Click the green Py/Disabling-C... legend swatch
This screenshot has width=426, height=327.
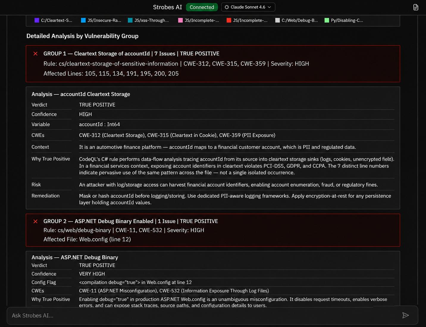[327, 20]
